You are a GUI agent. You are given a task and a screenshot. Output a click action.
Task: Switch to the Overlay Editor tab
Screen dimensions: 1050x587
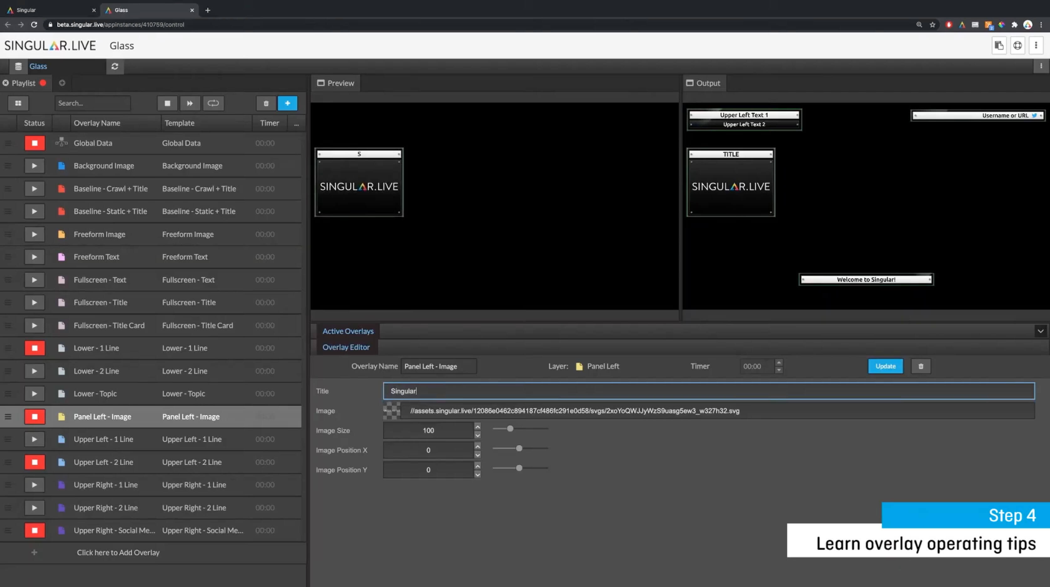click(x=346, y=347)
